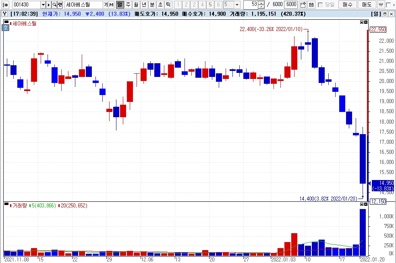Open the stock search magnifier icon

(54, 4)
